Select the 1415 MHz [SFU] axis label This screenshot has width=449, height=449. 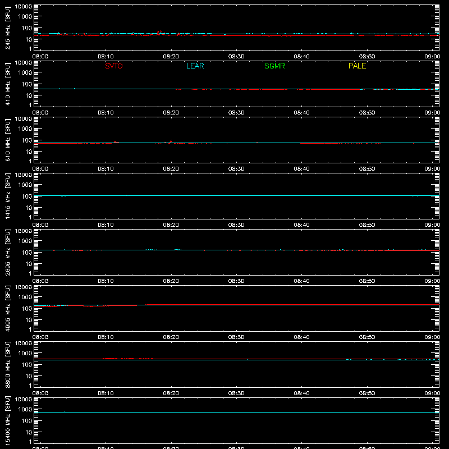[x=7, y=196]
